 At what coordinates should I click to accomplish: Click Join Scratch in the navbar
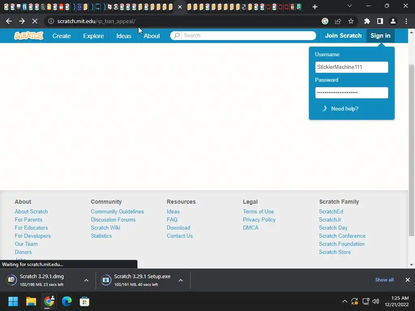343,36
